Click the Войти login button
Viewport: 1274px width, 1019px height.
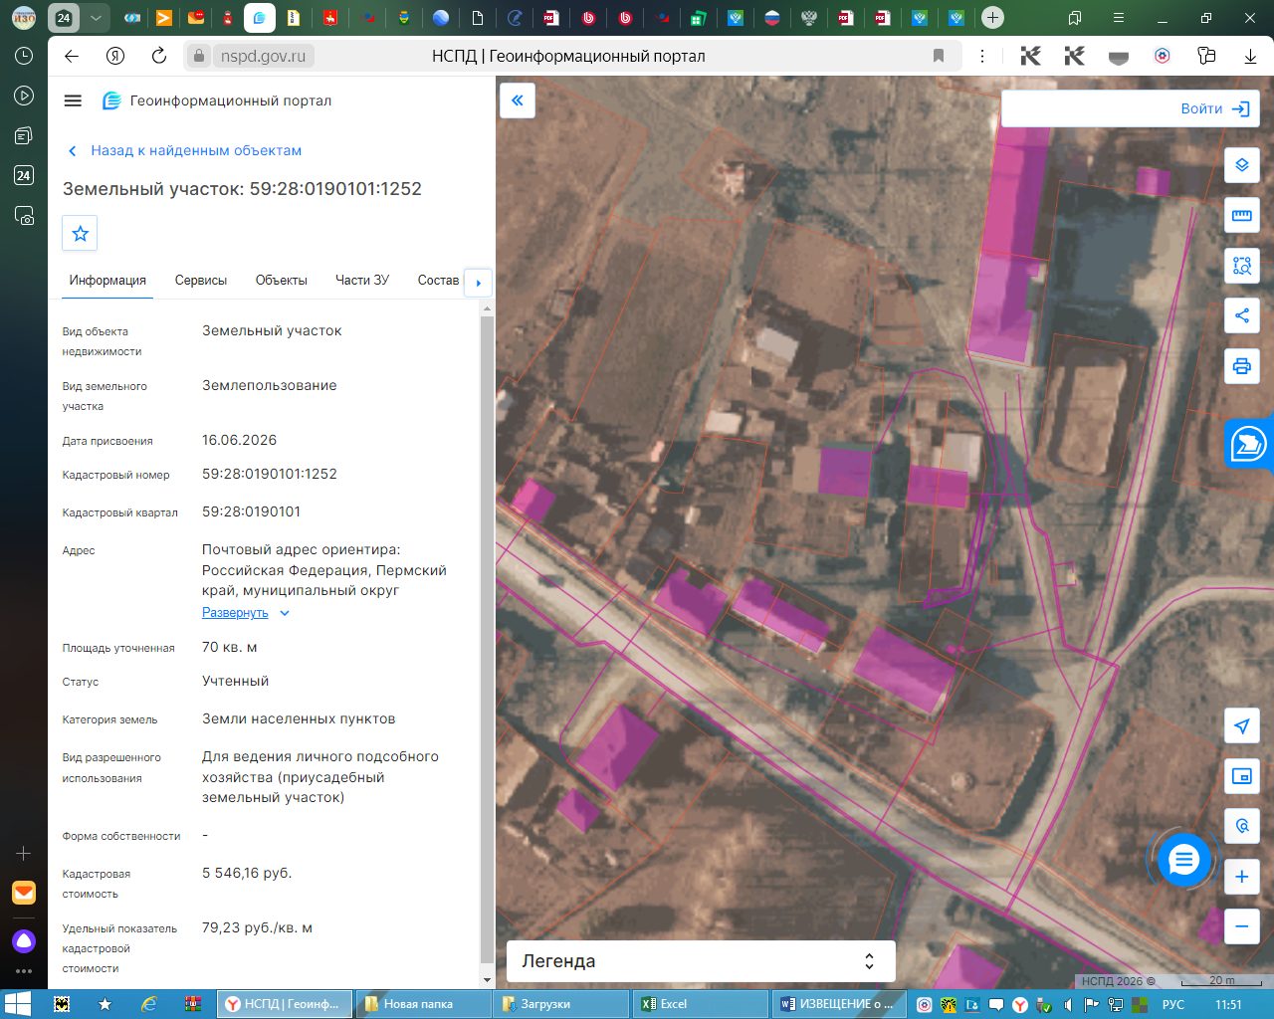click(x=1214, y=108)
